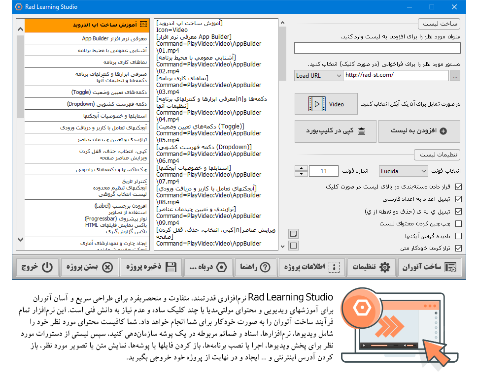Click the خروج exit button

[x=37, y=267]
